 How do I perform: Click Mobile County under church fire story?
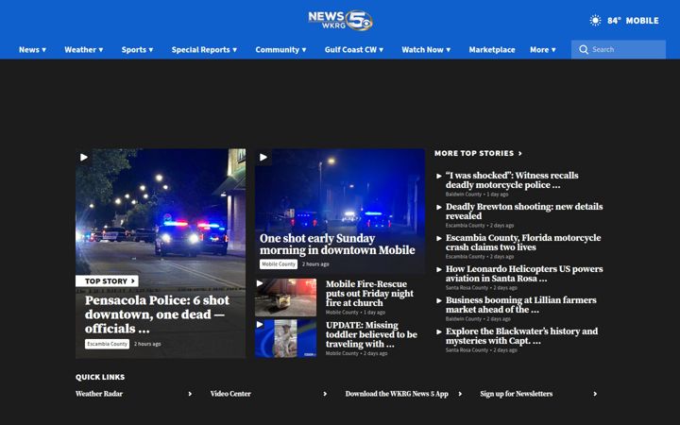(x=342, y=313)
